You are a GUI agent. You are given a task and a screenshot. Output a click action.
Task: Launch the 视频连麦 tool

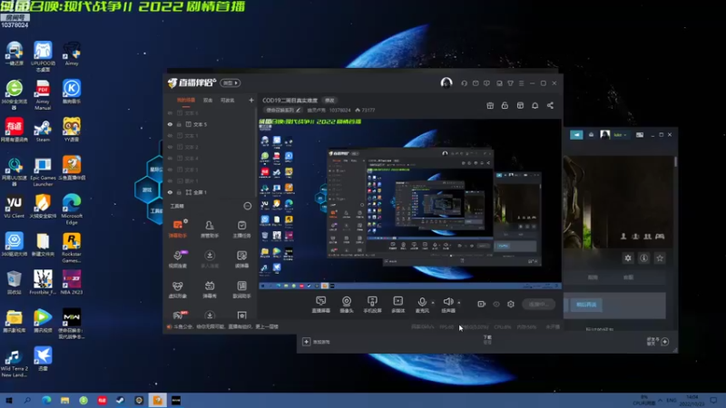178,259
